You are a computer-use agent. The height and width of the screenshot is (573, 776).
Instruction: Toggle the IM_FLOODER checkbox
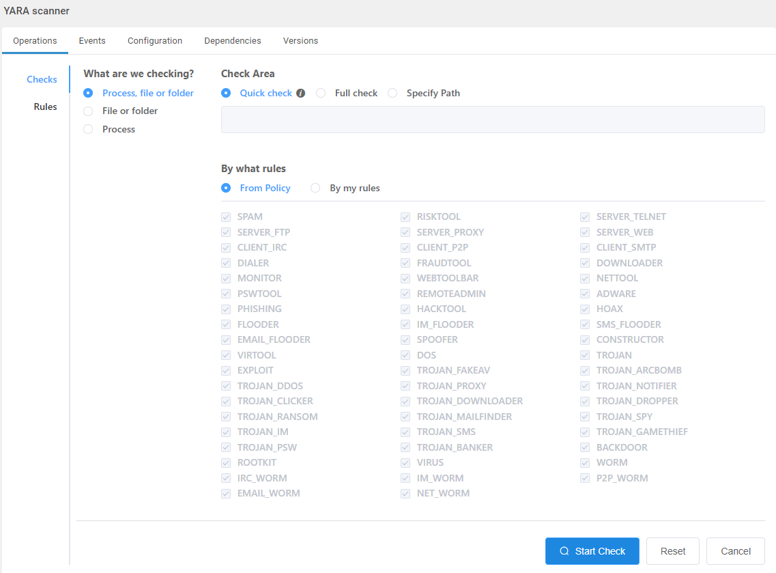405,324
